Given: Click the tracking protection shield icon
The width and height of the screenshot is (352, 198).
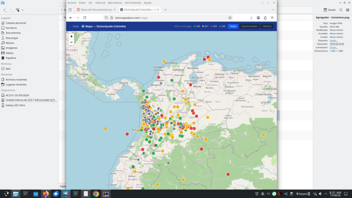Looking at the screenshot, I should coord(106,18).
